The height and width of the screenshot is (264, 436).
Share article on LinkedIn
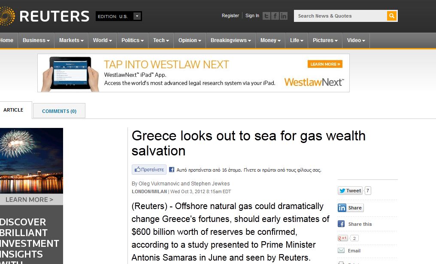tap(351, 208)
